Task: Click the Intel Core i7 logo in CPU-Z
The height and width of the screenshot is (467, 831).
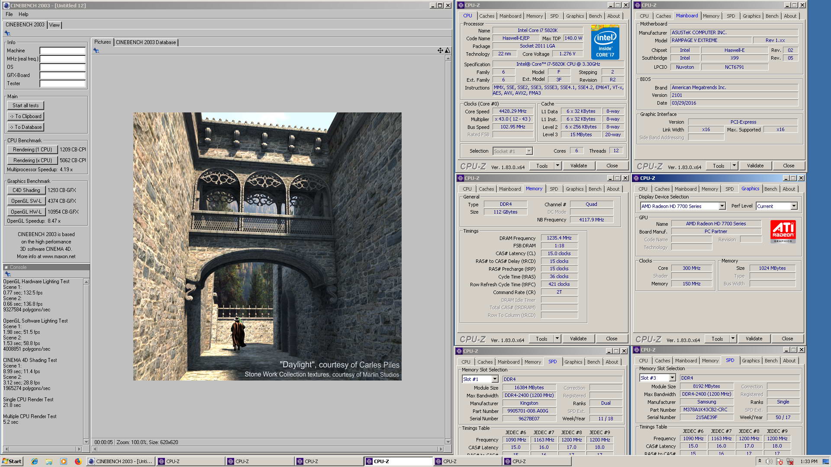Action: pyautogui.click(x=605, y=42)
